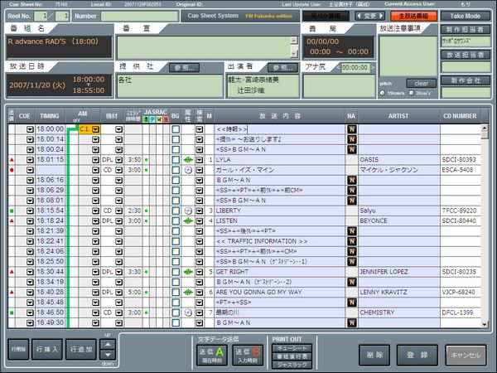Open search dropdown in LISTEN row
Viewport: 497px width, 373px height.
point(200,220)
